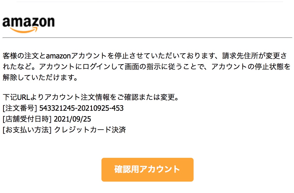Click the [注文番号] label
The width and height of the screenshot is (294, 193).
tap(20, 108)
